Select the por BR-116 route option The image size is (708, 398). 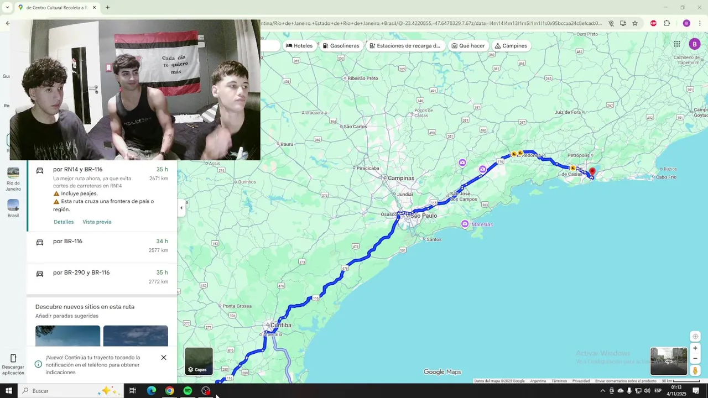[x=102, y=246]
